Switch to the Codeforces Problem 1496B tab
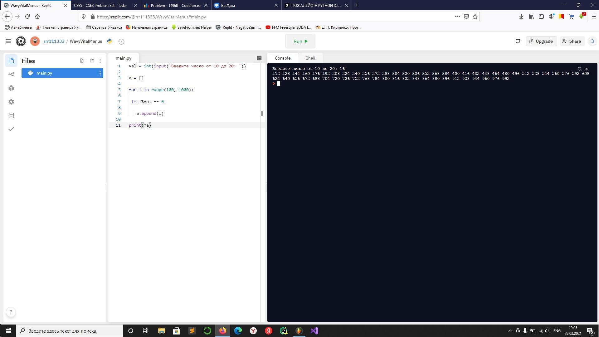 pyautogui.click(x=176, y=5)
